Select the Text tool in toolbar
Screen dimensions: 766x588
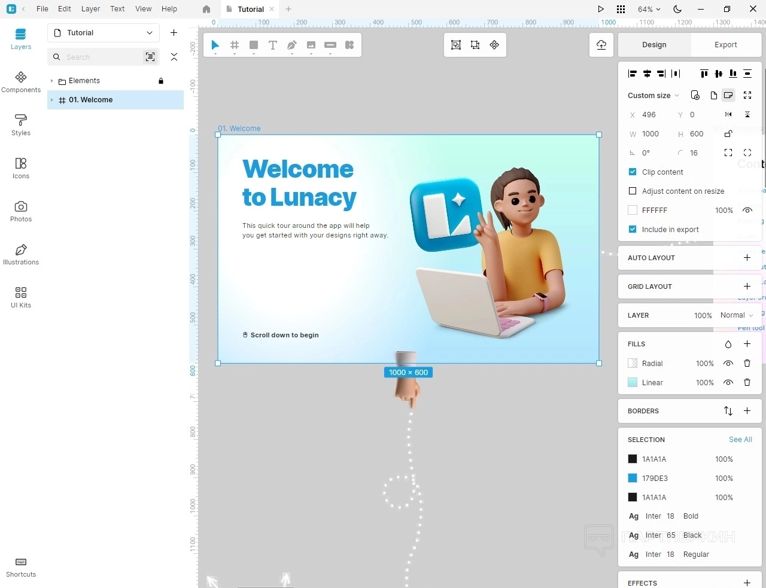(273, 45)
